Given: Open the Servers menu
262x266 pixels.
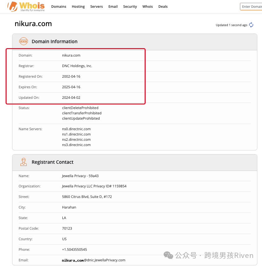Looking at the screenshot, I should tap(97, 7).
